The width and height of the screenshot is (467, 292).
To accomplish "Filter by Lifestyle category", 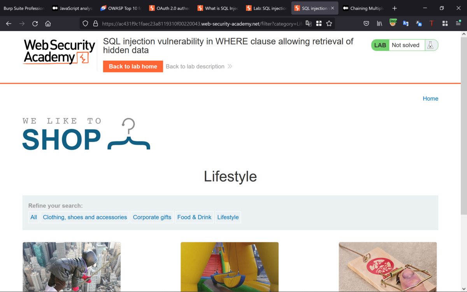I will click(x=228, y=217).
